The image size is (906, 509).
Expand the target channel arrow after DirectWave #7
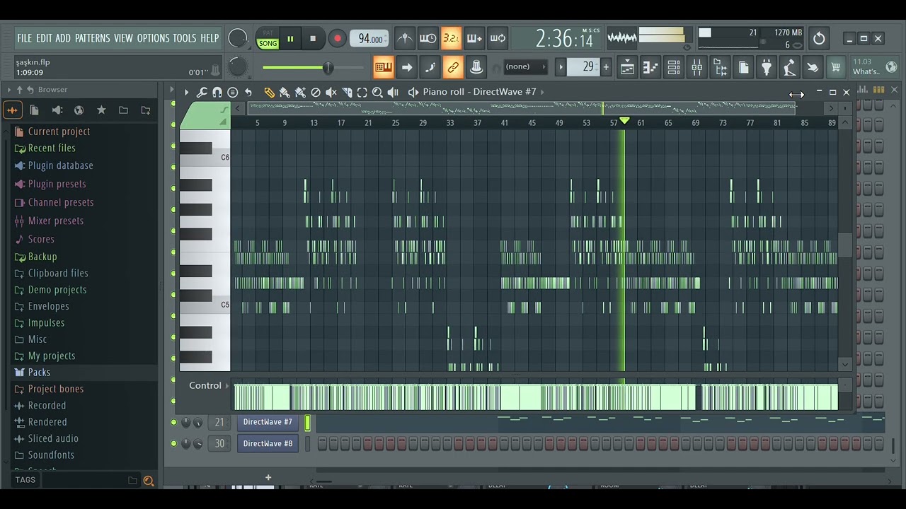pyautogui.click(x=542, y=92)
